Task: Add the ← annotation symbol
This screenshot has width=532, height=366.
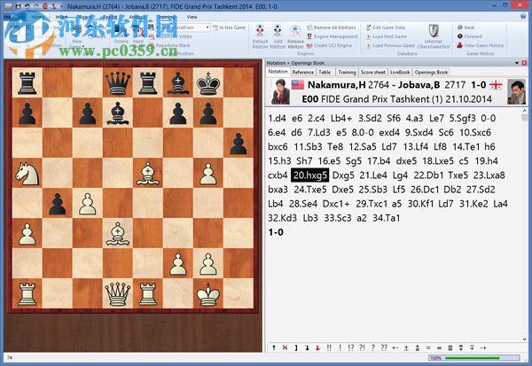Action: coord(395,347)
